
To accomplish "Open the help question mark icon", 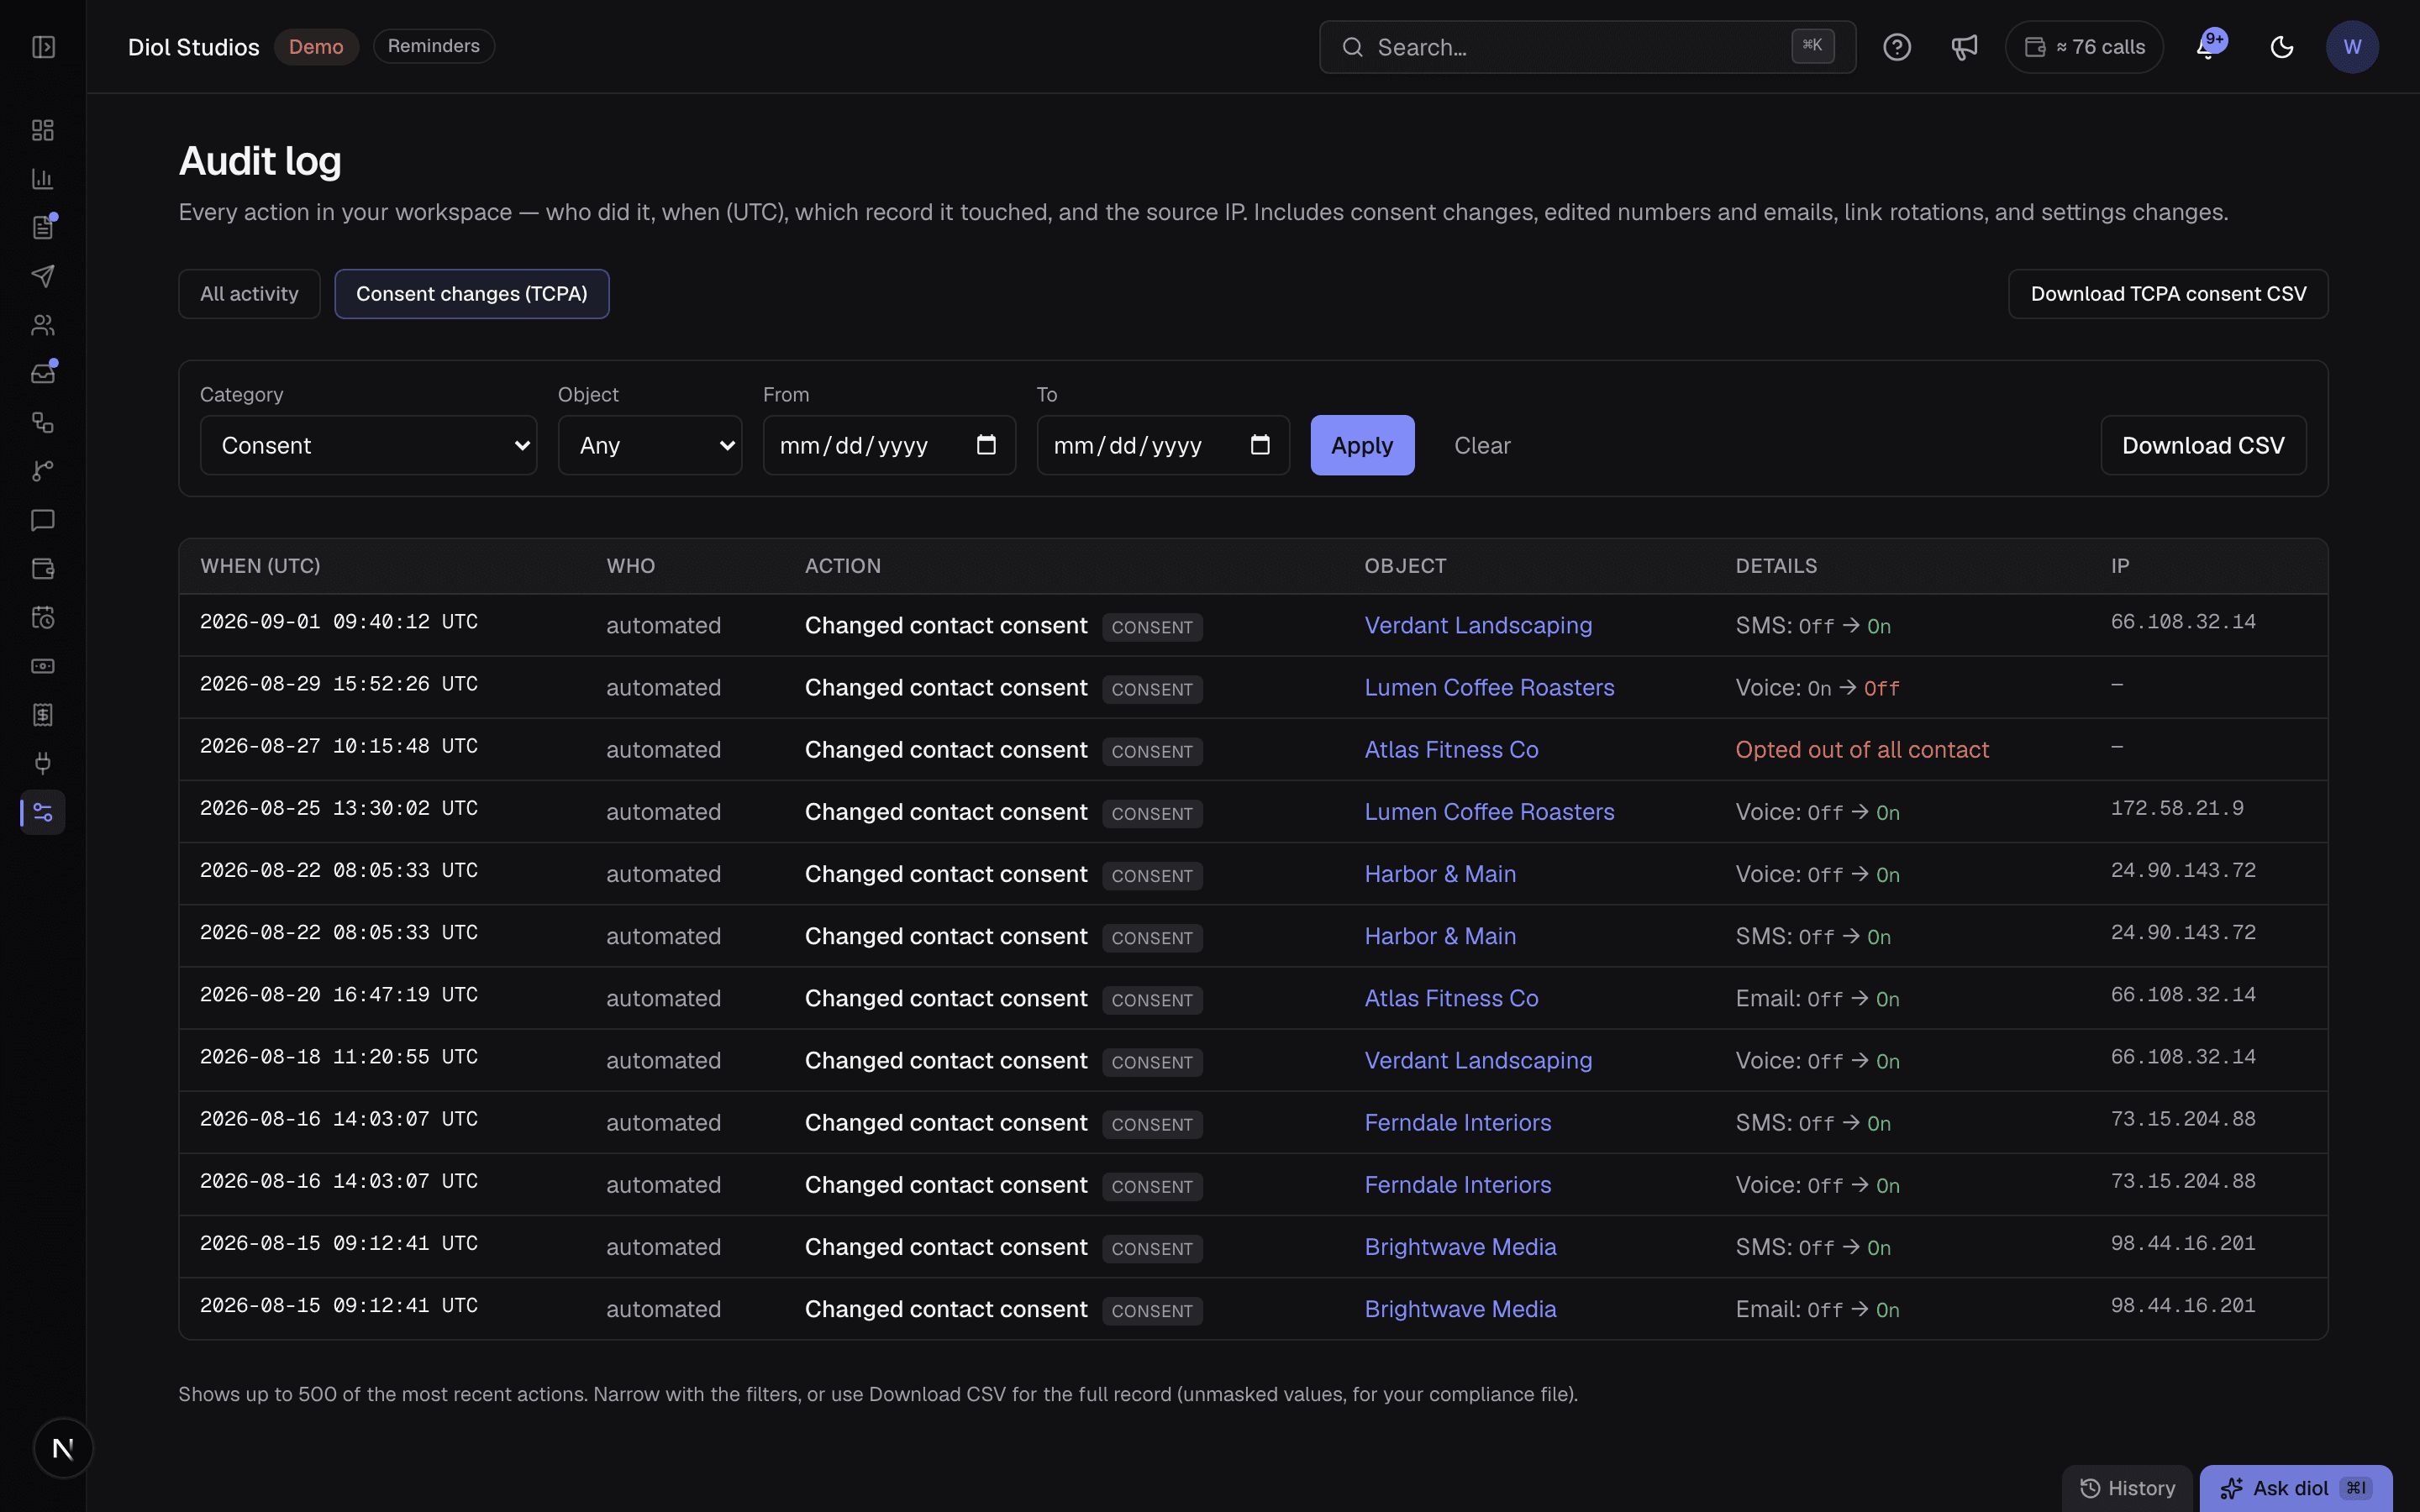I will coord(1896,47).
